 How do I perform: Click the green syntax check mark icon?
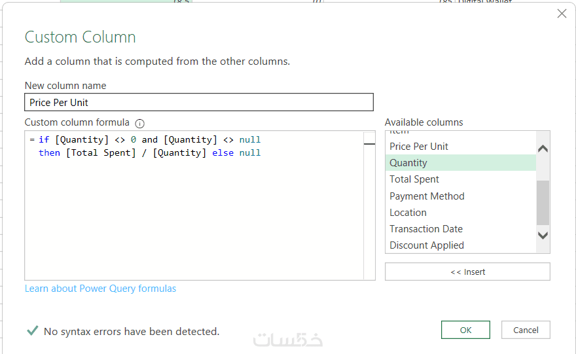(32, 331)
